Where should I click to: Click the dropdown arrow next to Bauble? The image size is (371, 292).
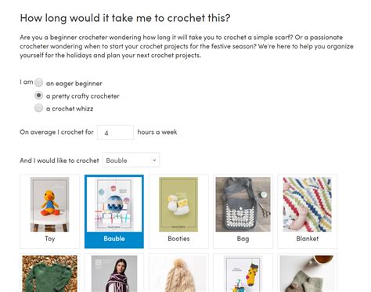154,160
